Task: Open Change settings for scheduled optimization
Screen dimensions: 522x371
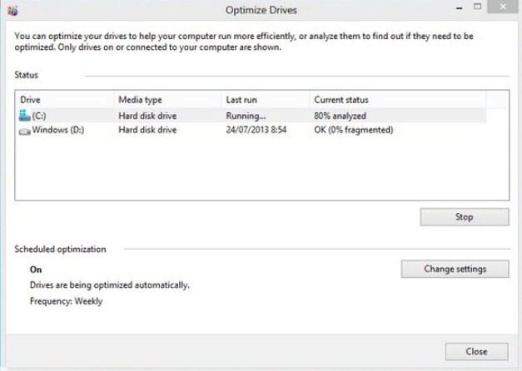Action: (x=455, y=269)
